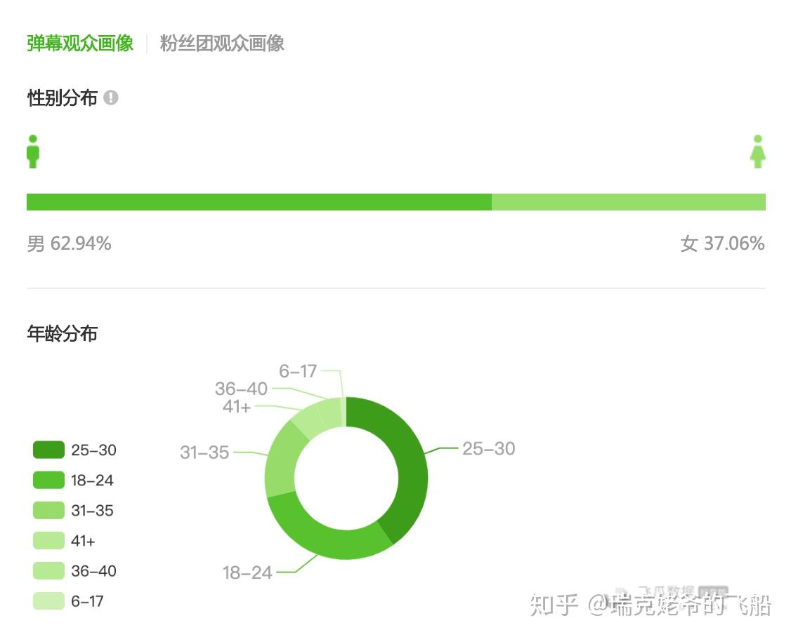Screen dimensions: 791x637
Task: Click the 36–40 legend color swatch
Action: 48,571
